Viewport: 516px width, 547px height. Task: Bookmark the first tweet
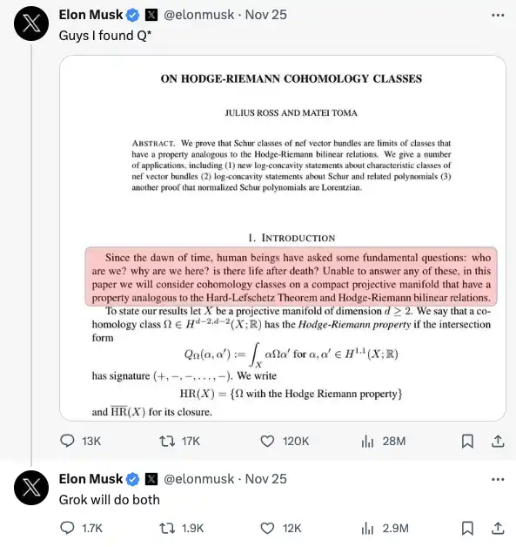tap(467, 442)
